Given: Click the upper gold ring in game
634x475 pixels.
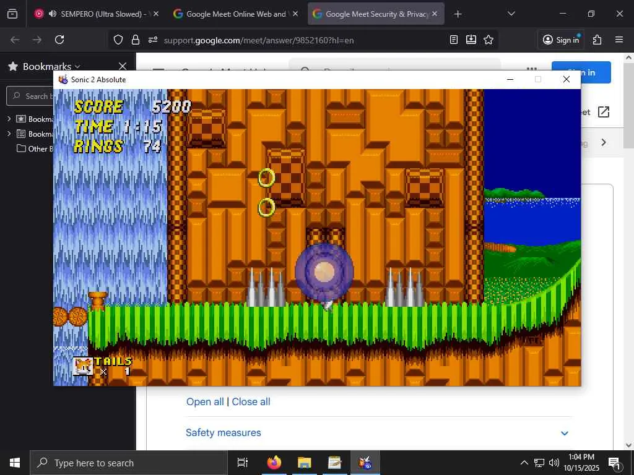Looking at the screenshot, I should (266, 178).
